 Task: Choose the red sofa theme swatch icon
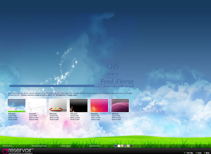(122, 146)
